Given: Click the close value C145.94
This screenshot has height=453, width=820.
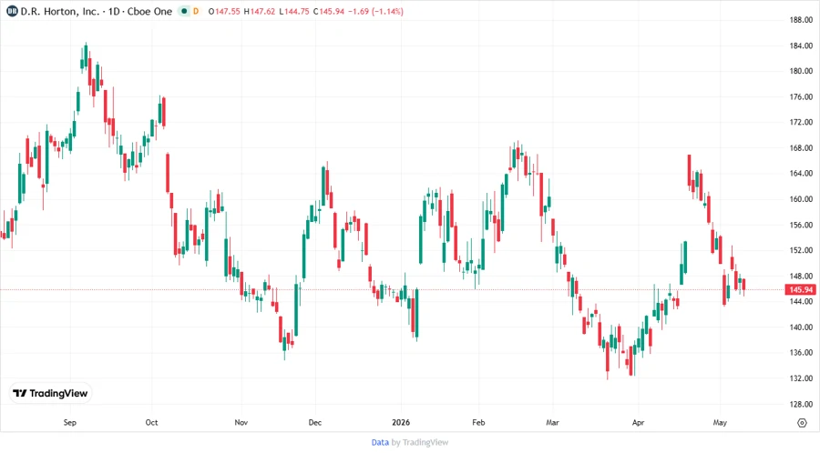Looking at the screenshot, I should 328,11.
